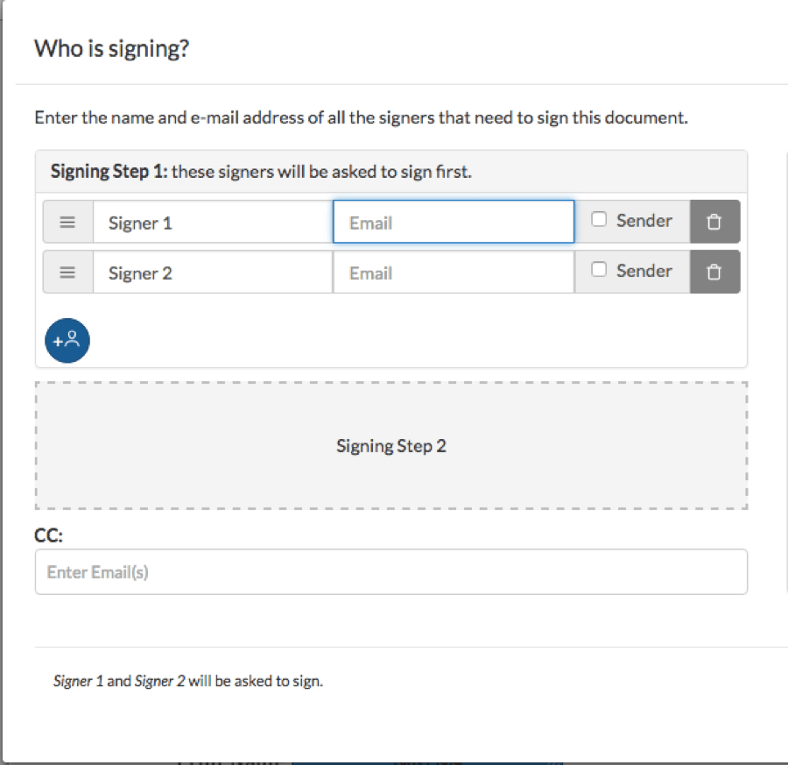788x765 pixels.
Task: Click the Signer 2 name field
Action: tap(212, 273)
